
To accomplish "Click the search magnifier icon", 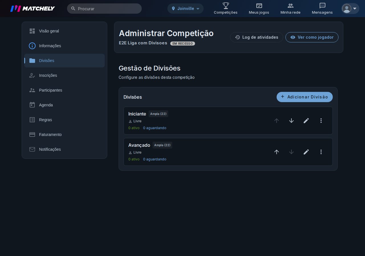I will click(73, 9).
